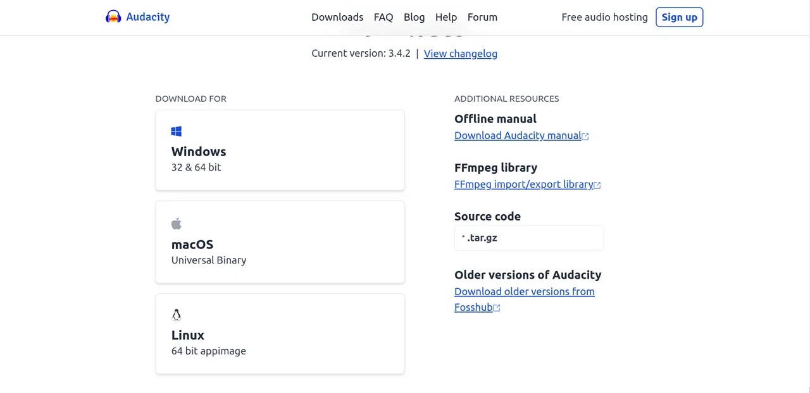Click the Linux penguin icon
Screen dimensions: 810x393
177,315
